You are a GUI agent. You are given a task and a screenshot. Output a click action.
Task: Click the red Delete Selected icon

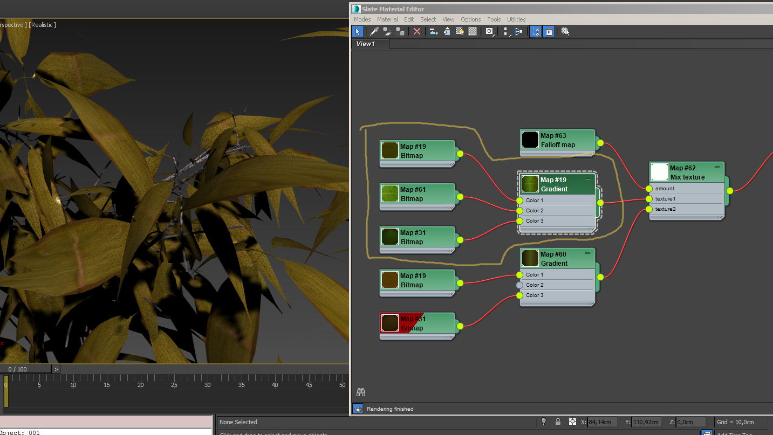[417, 31]
